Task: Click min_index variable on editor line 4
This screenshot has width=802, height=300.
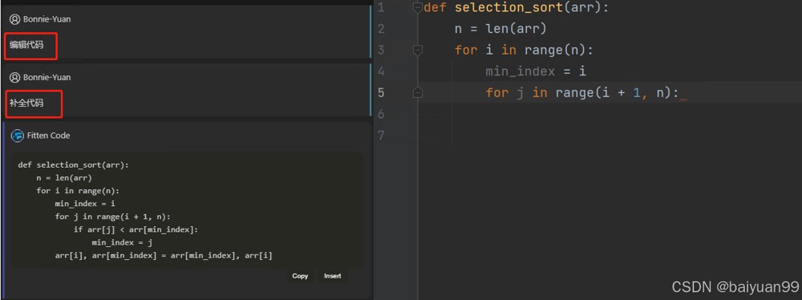Action: point(520,71)
